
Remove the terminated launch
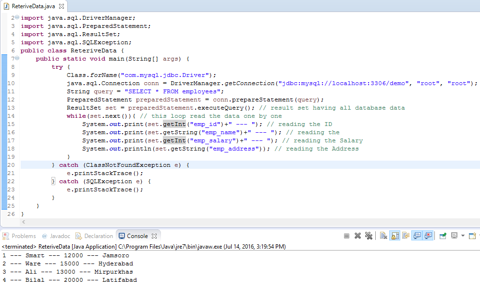click(x=357, y=236)
